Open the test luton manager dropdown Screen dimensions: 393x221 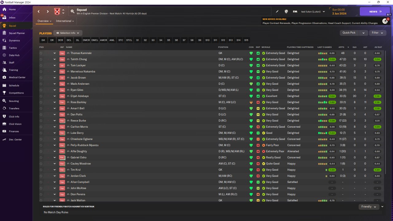313,12
